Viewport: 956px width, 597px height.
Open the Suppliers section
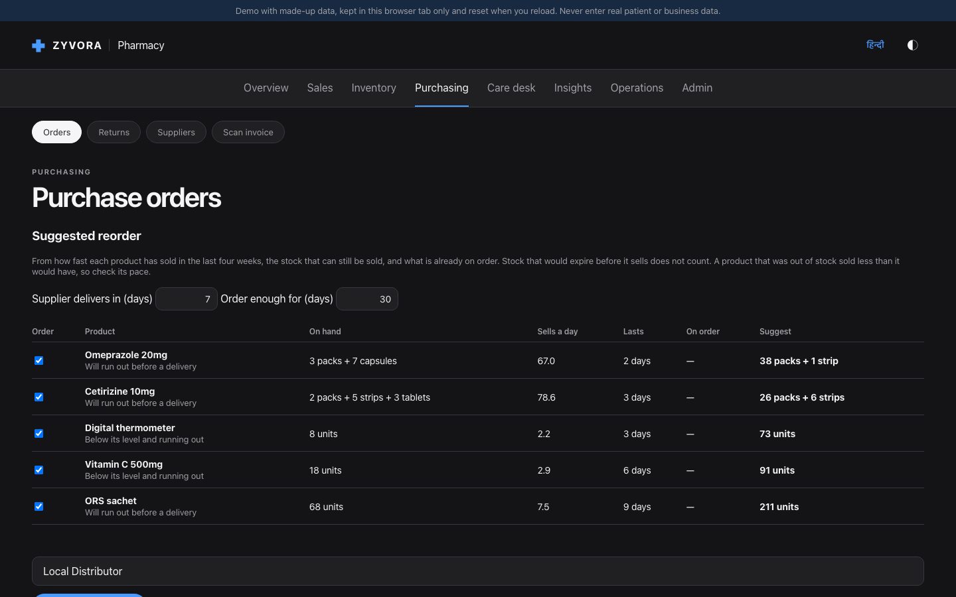point(176,132)
